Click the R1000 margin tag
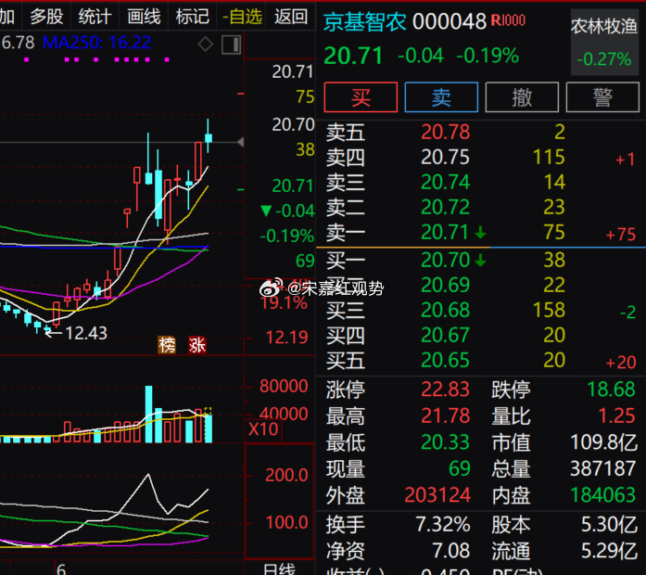646x575 pixels. (x=508, y=20)
